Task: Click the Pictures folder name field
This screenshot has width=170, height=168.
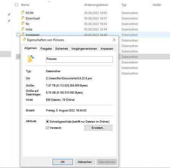Action: [x=79, y=59]
